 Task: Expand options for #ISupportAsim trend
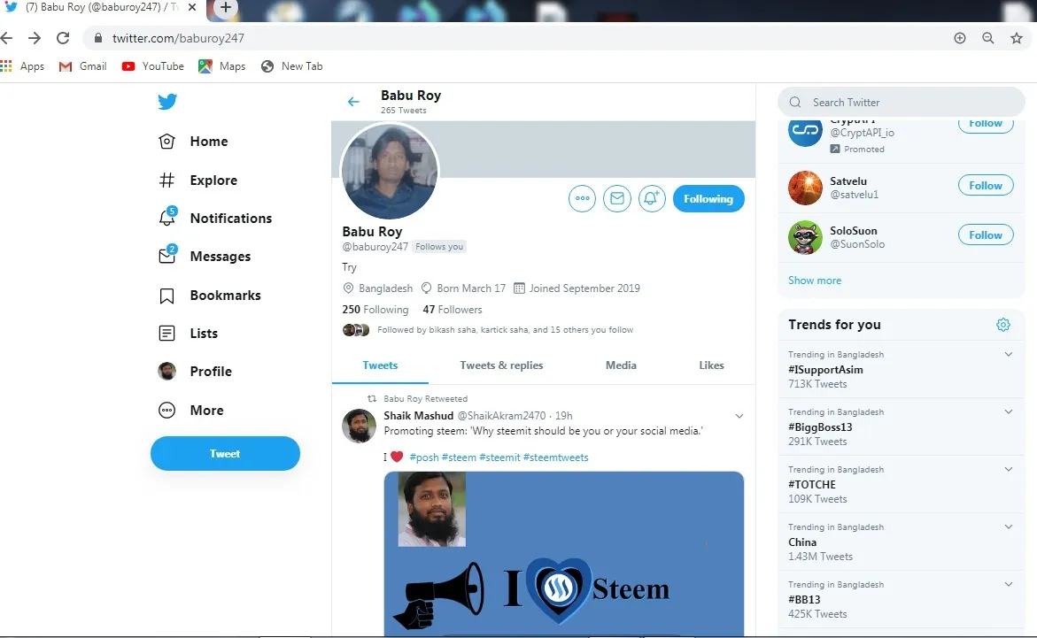click(1009, 354)
